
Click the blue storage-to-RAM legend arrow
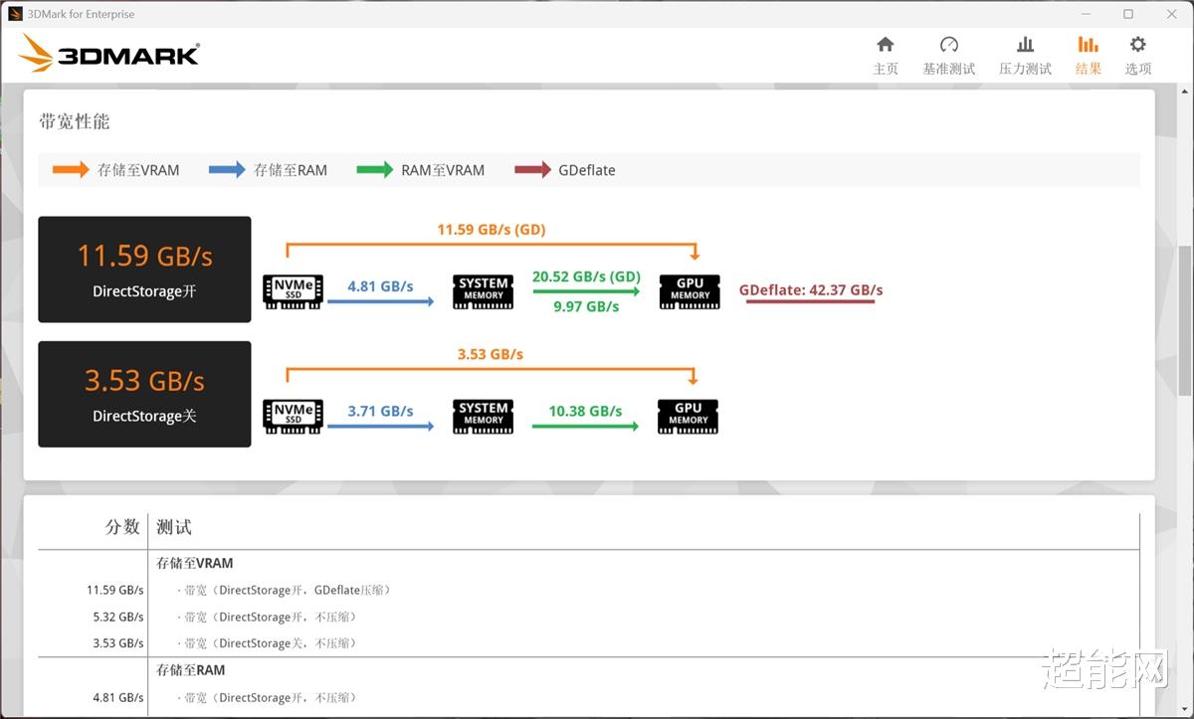[227, 170]
